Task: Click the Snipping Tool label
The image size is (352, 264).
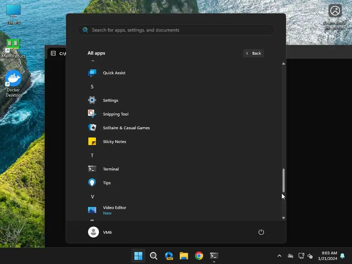Action: (x=115, y=114)
